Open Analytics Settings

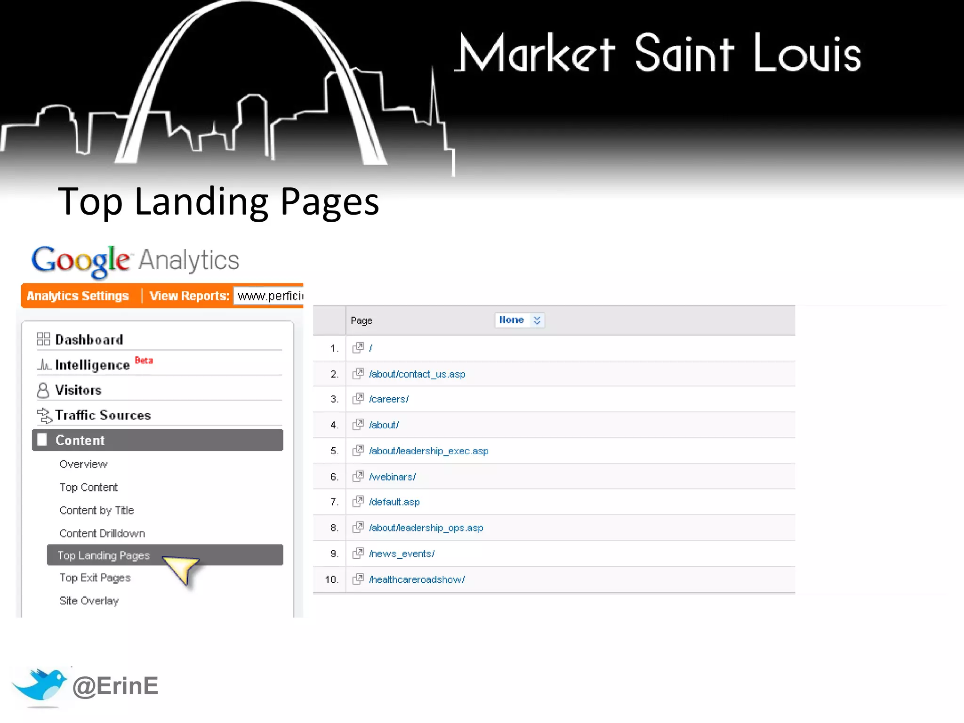pos(78,296)
